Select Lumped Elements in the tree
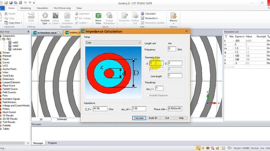The image size is (270, 151). click(x=11, y=82)
